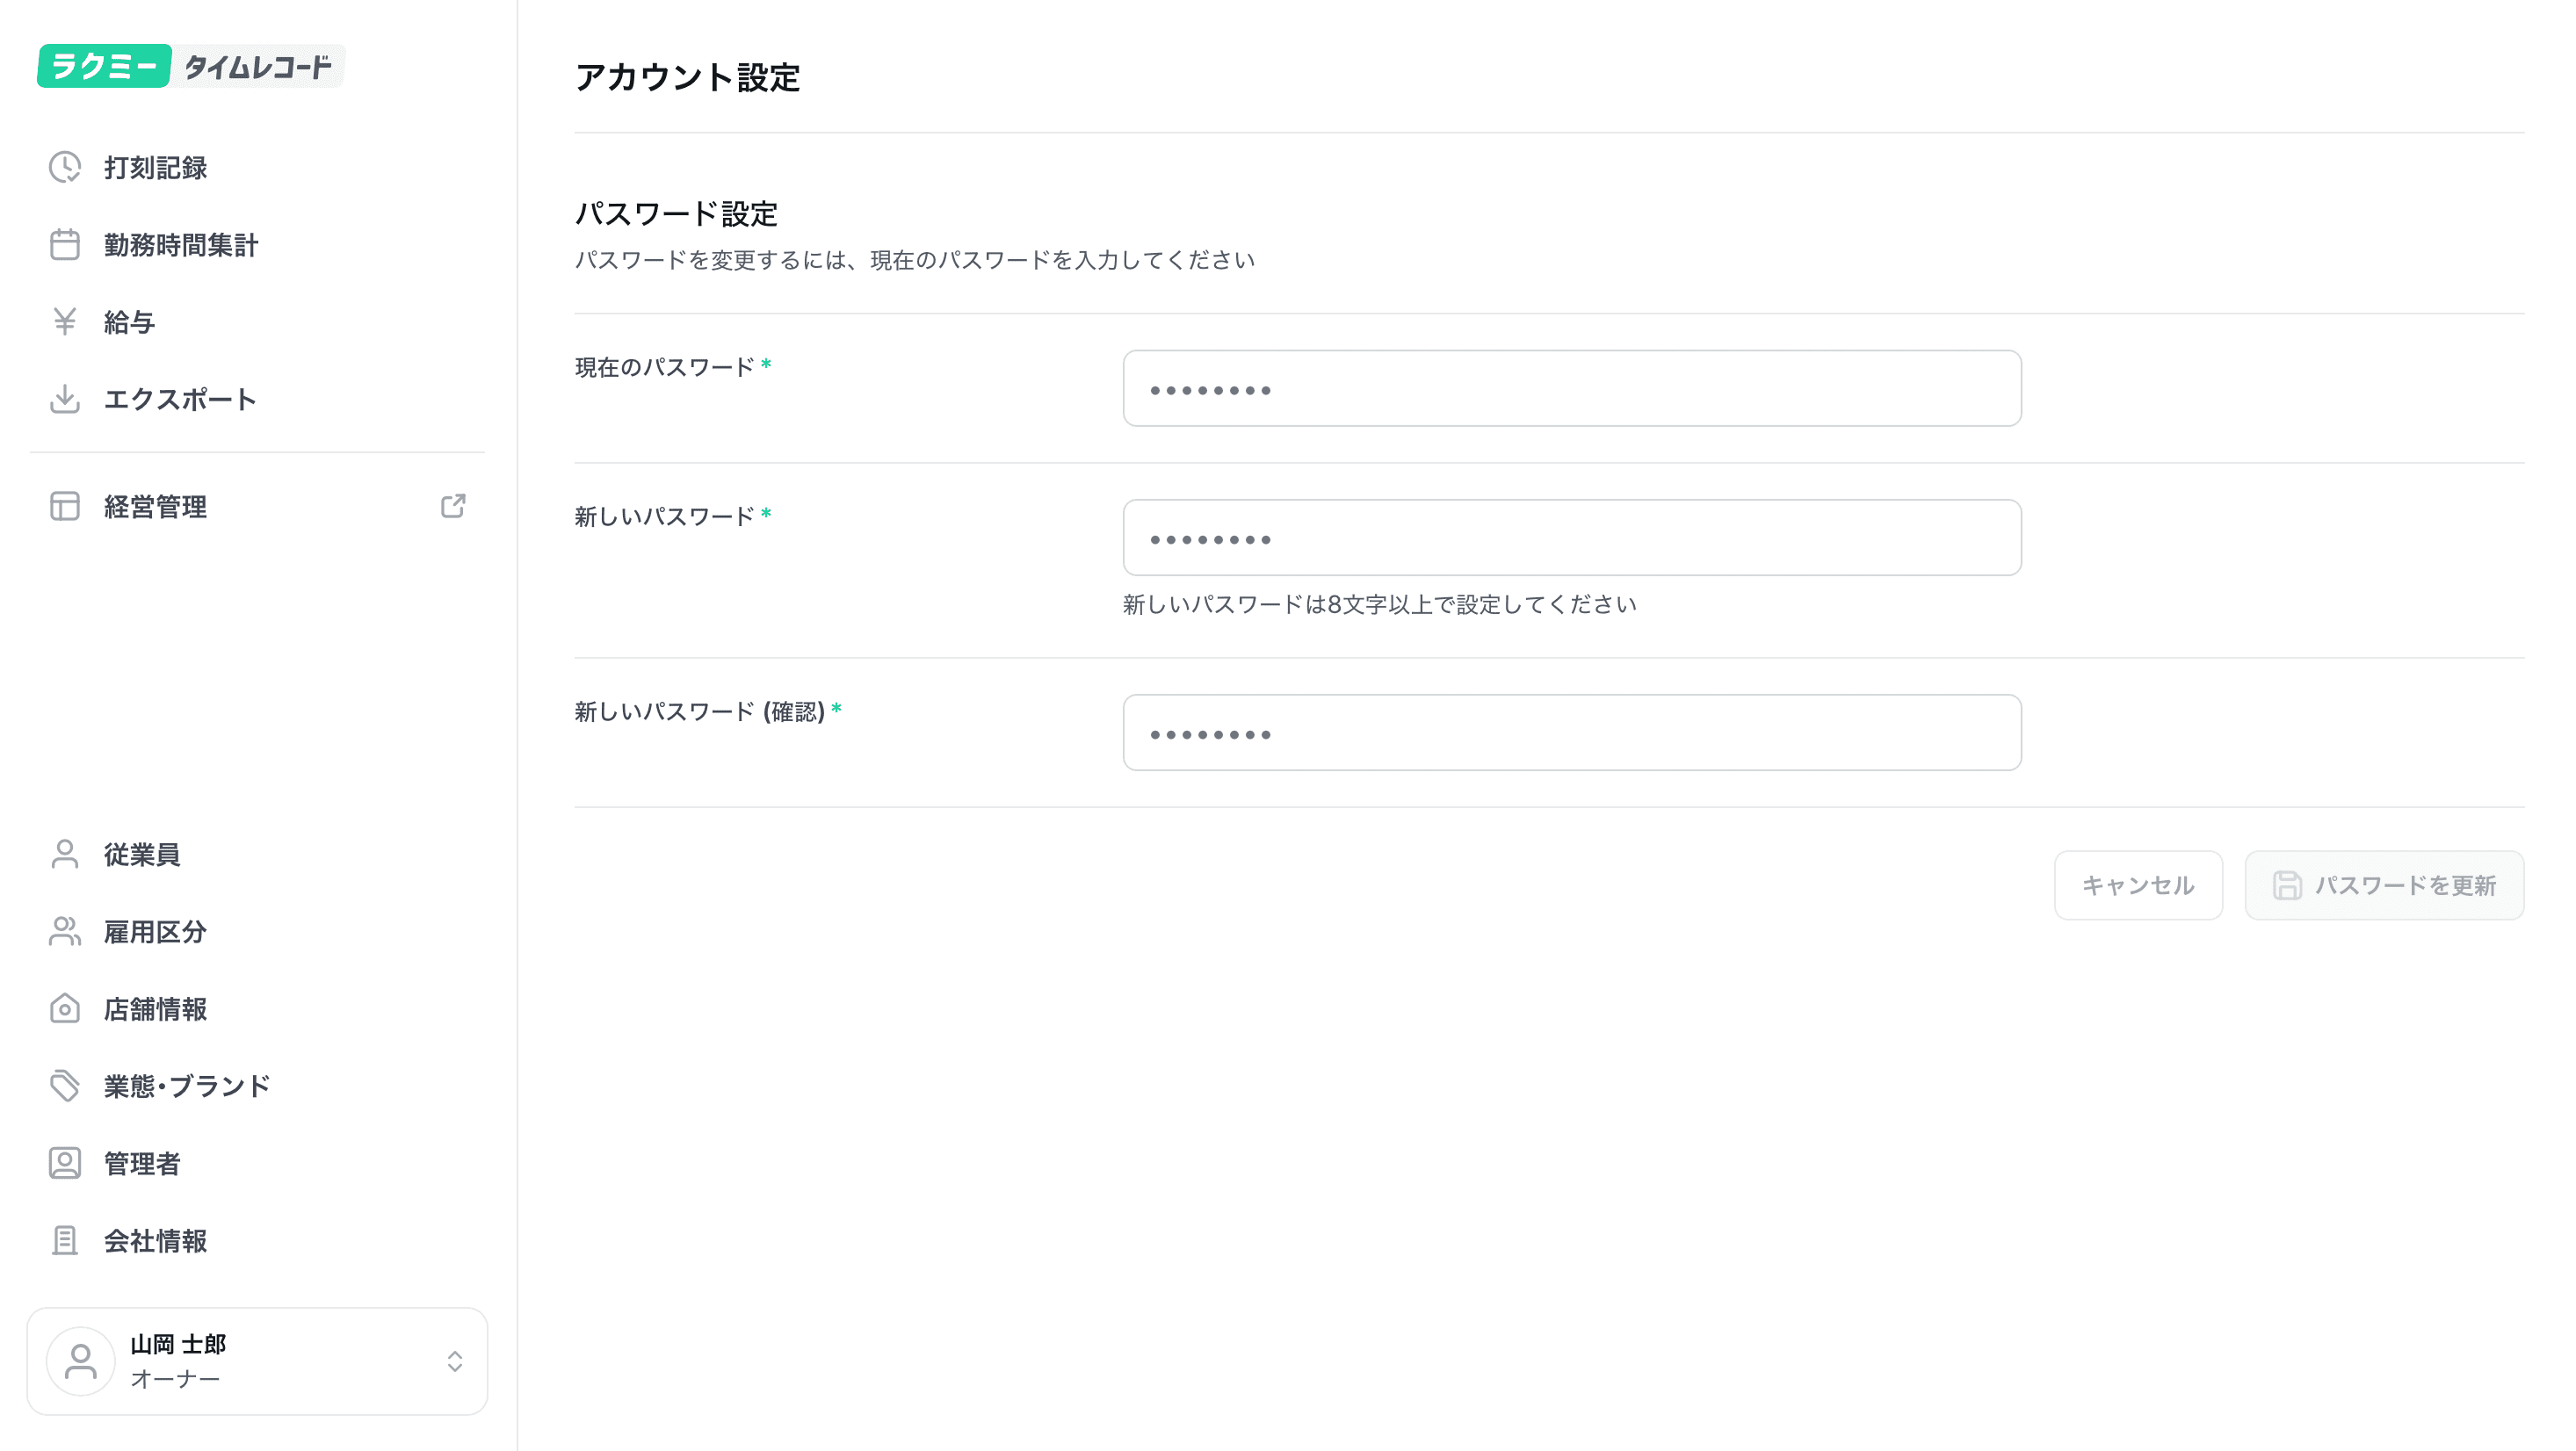Screen dimensions: 2576x1451
Task: Click the clock icon next to 打刻記録
Action: [x=65, y=167]
